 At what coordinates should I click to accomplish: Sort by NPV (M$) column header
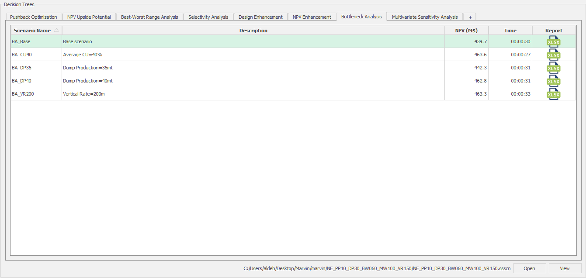click(466, 31)
